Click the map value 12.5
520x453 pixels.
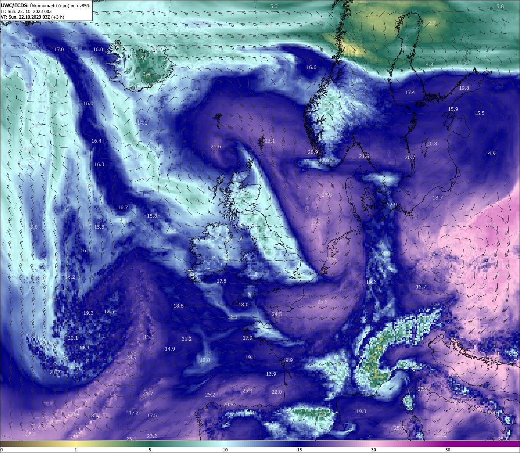(x=109, y=312)
